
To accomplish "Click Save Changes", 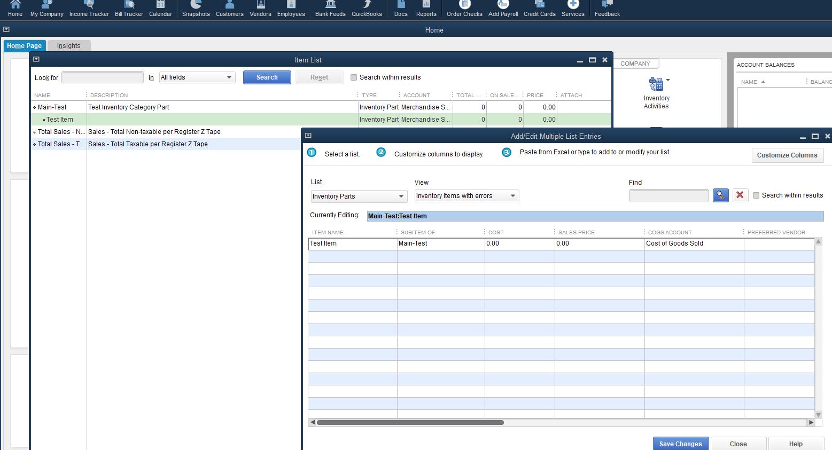I will [x=680, y=444].
